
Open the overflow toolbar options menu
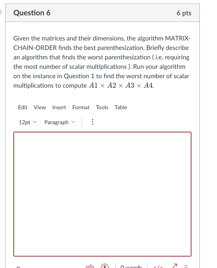[x=92, y=122]
